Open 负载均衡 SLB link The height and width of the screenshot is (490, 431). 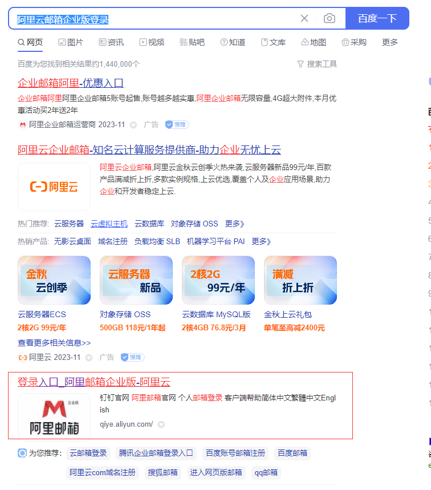click(x=157, y=241)
